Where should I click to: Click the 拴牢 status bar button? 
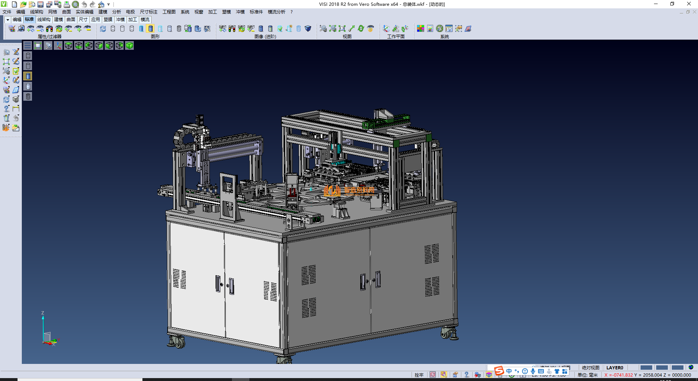[x=419, y=375]
